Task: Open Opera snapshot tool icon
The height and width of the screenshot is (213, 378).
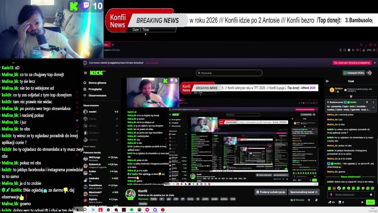Action: tap(345, 50)
